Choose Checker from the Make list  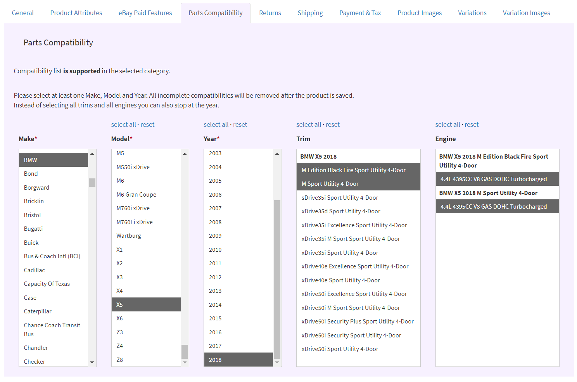[54, 361]
